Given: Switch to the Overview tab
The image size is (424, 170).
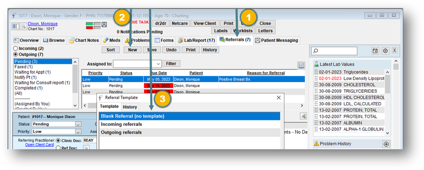Looking at the screenshot, I should pyautogui.click(x=26, y=40).
